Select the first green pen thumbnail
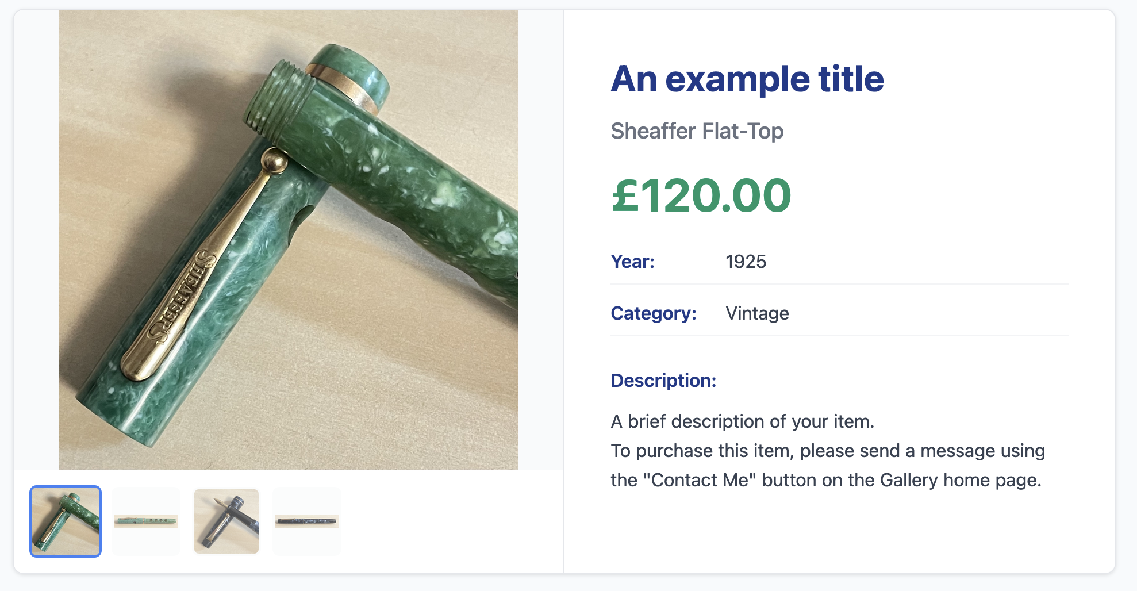Viewport: 1137px width, 591px height. point(66,521)
